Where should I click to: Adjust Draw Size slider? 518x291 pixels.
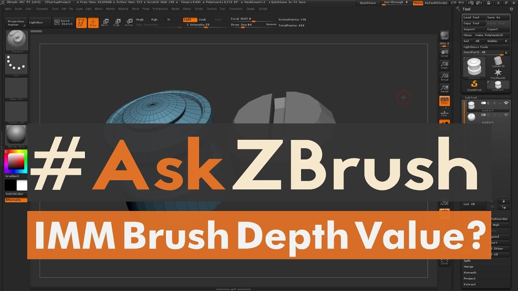pyautogui.click(x=253, y=25)
